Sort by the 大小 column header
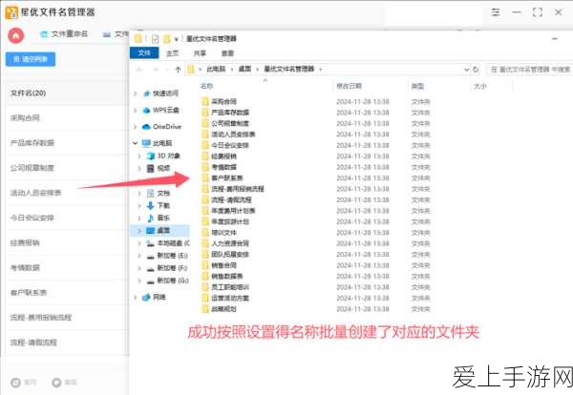The width and height of the screenshot is (573, 395). tap(480, 87)
